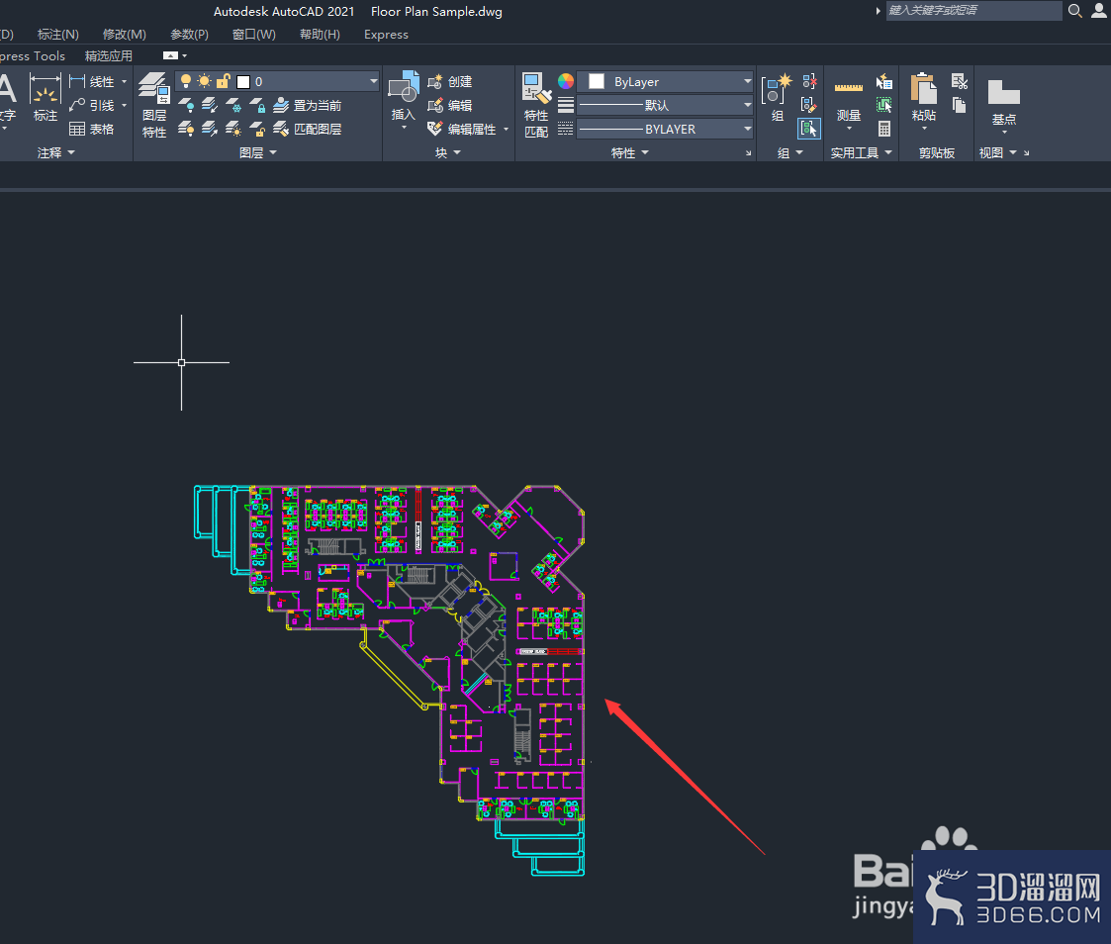Open the Layer Properties (图层特性) manager
This screenshot has width=1111, height=944.
(153, 104)
